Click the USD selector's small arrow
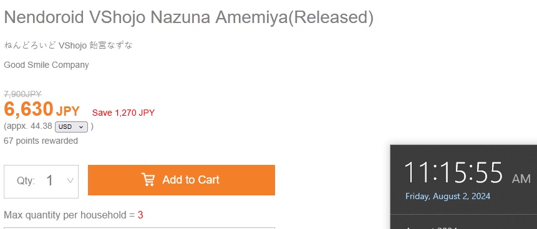This screenshot has height=229, width=537. tap(81, 127)
